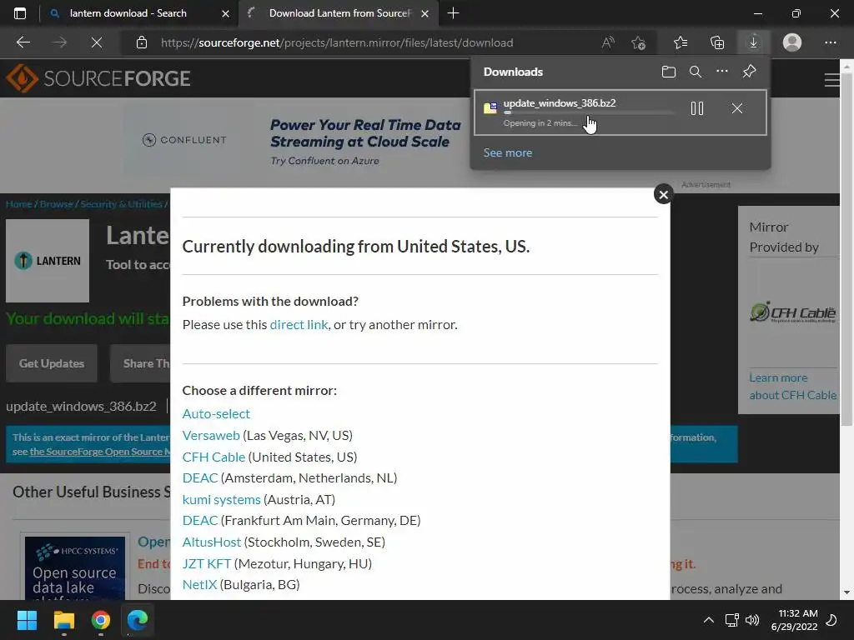Click the Get Updates button

(x=52, y=363)
